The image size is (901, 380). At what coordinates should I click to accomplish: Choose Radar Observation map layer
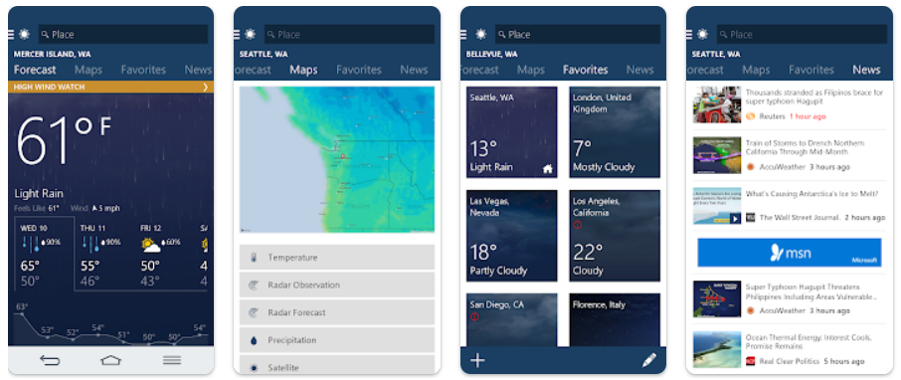tap(337, 285)
